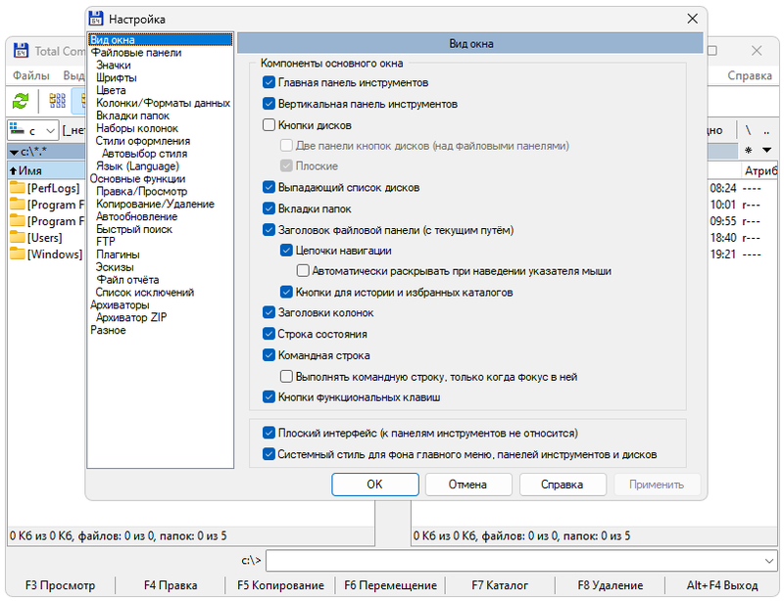Click the 'F8 Удаление' function key button

(610, 585)
